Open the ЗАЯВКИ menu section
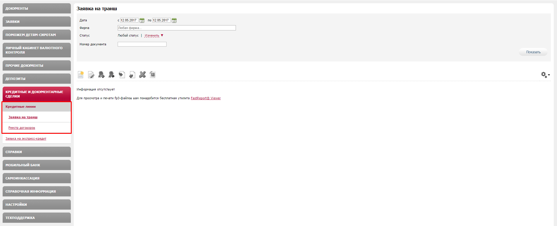The image size is (557, 226). 37,22
